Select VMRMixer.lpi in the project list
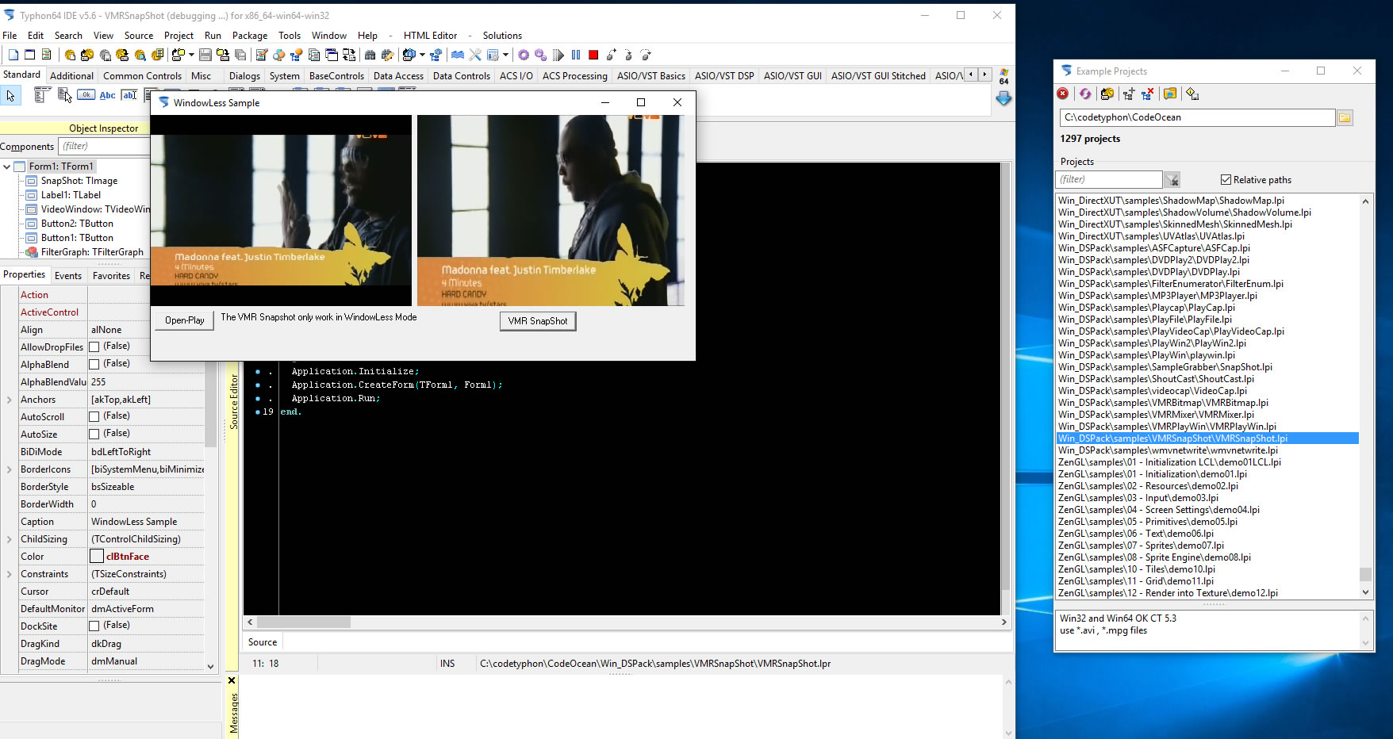 [x=1156, y=415]
